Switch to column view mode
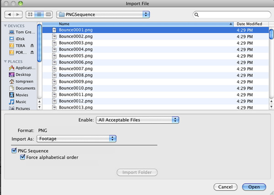This screenshot has width=274, height=195. click(48, 15)
